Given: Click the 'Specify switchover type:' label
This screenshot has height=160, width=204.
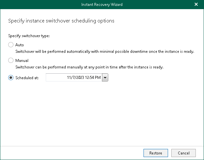Looking at the screenshot, I should [x=29, y=36].
